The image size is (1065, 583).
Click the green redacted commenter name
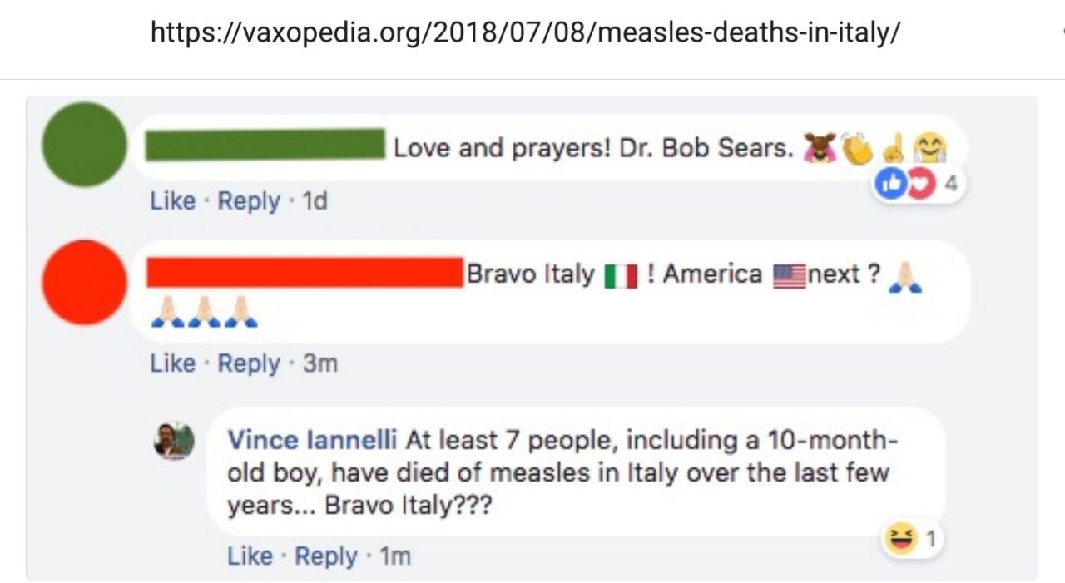265,145
